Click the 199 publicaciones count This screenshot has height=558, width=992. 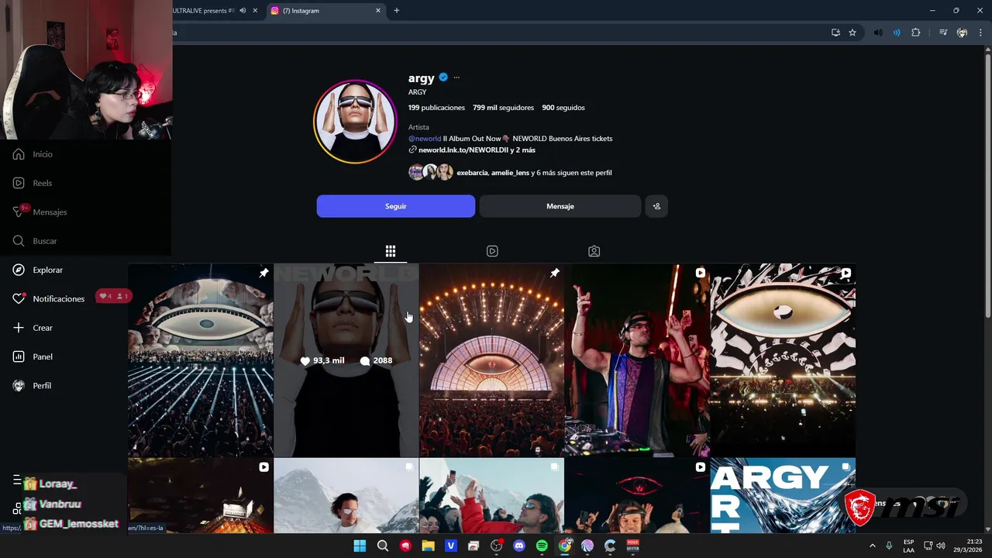point(436,108)
